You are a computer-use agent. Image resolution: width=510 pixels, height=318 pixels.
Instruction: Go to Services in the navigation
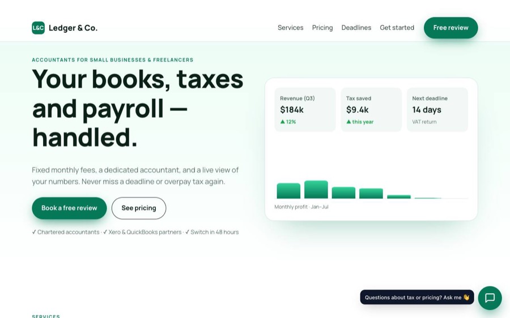[x=291, y=28]
